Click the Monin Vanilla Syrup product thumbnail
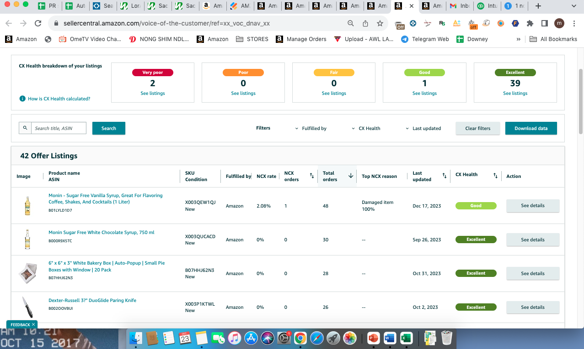The height and width of the screenshot is (349, 584). point(27,206)
